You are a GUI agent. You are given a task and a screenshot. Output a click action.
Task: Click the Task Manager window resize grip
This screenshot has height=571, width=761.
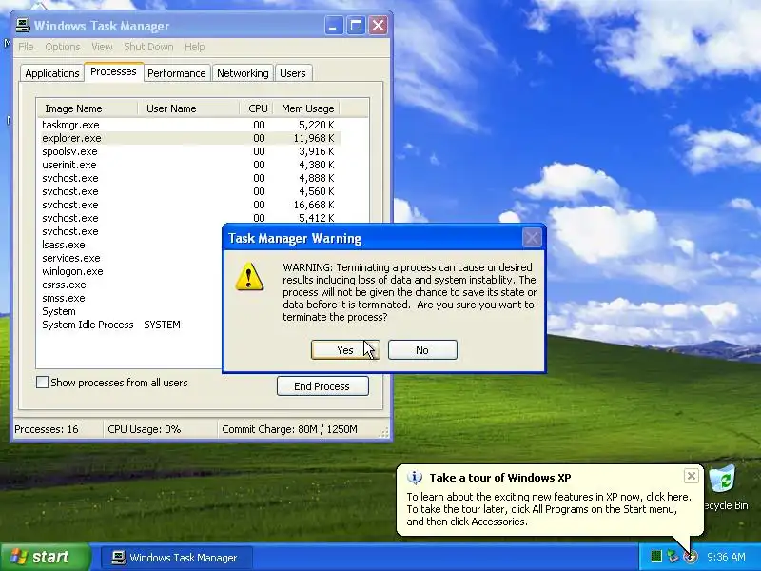[385, 433]
